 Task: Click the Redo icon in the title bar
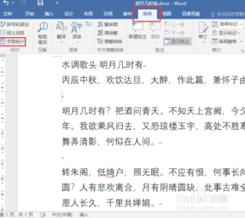tap(23, 3)
